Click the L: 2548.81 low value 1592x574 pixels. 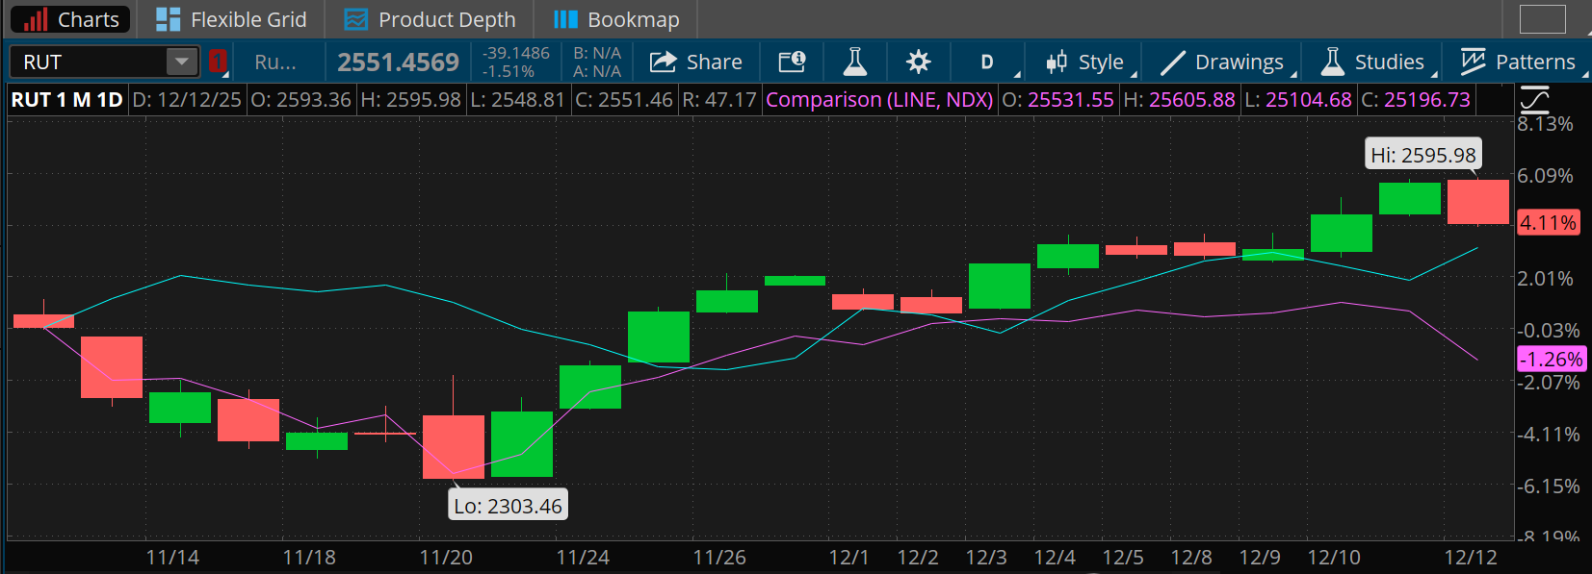click(x=518, y=99)
